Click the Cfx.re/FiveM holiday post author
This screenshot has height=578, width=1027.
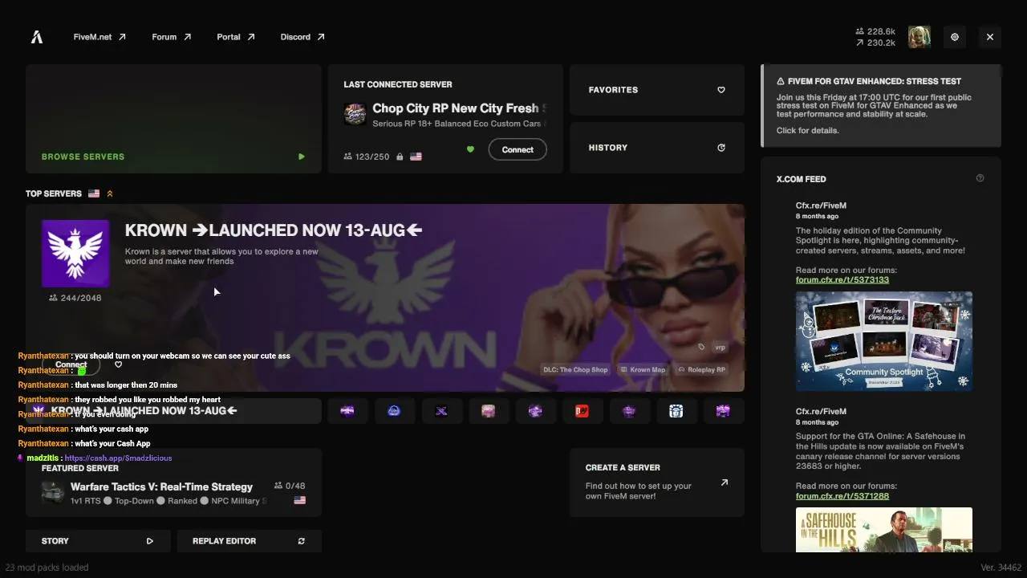coord(821,206)
